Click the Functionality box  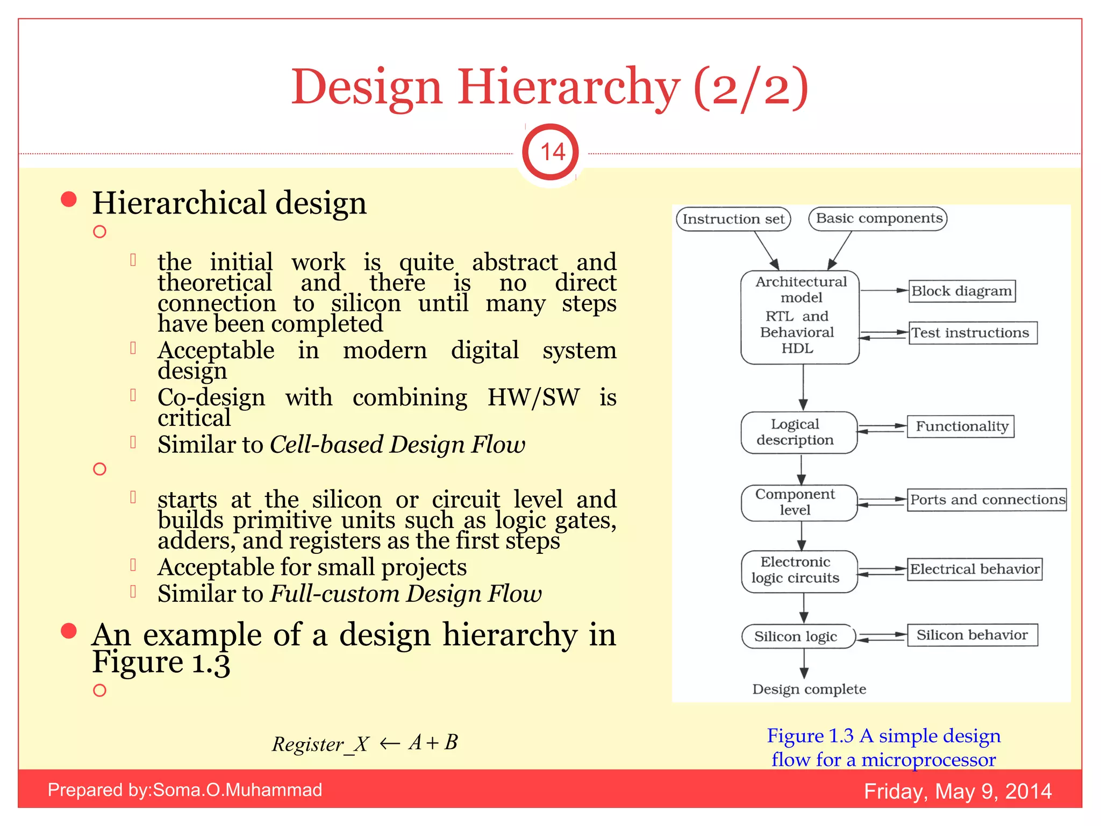point(961,426)
